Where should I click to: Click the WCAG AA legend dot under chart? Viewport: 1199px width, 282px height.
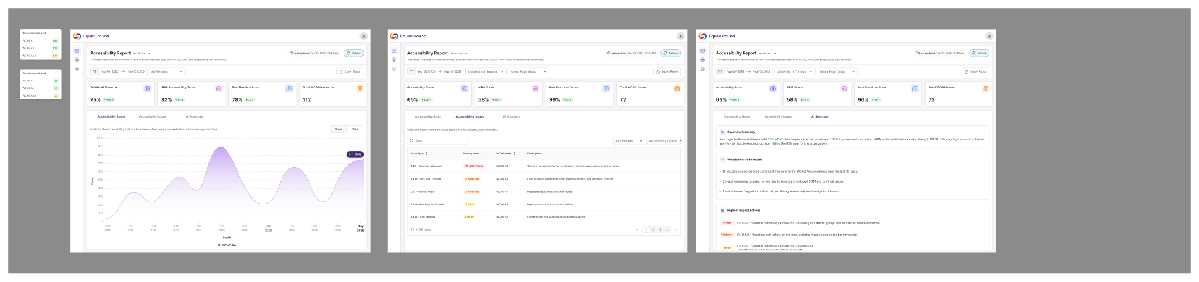click(x=220, y=245)
